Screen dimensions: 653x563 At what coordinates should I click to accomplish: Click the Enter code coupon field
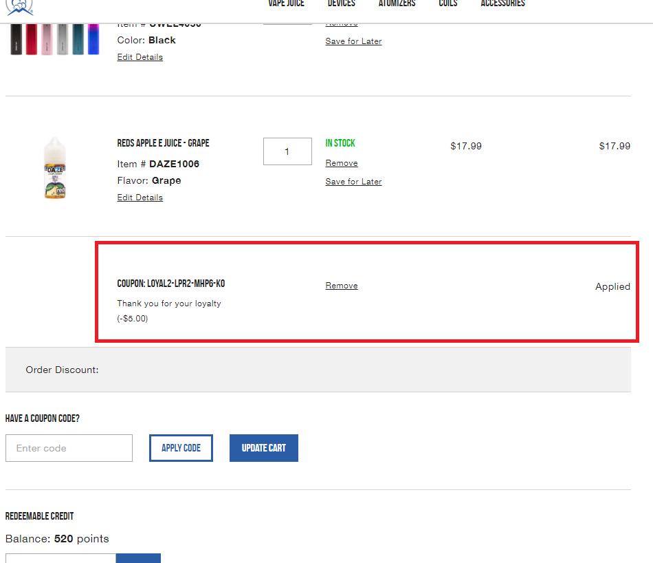coord(69,448)
